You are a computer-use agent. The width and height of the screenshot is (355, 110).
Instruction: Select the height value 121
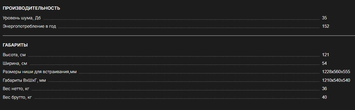pos(326,55)
